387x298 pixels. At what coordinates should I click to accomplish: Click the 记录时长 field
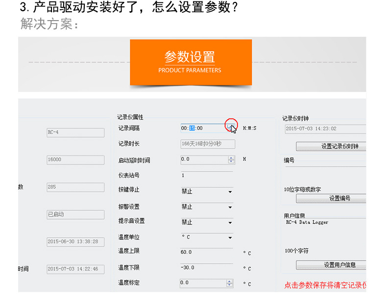[208, 144]
